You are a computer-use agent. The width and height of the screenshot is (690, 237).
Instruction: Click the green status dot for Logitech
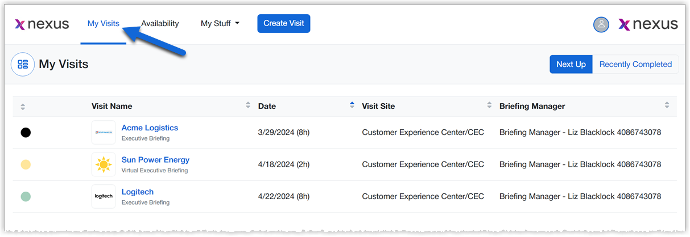tap(26, 197)
